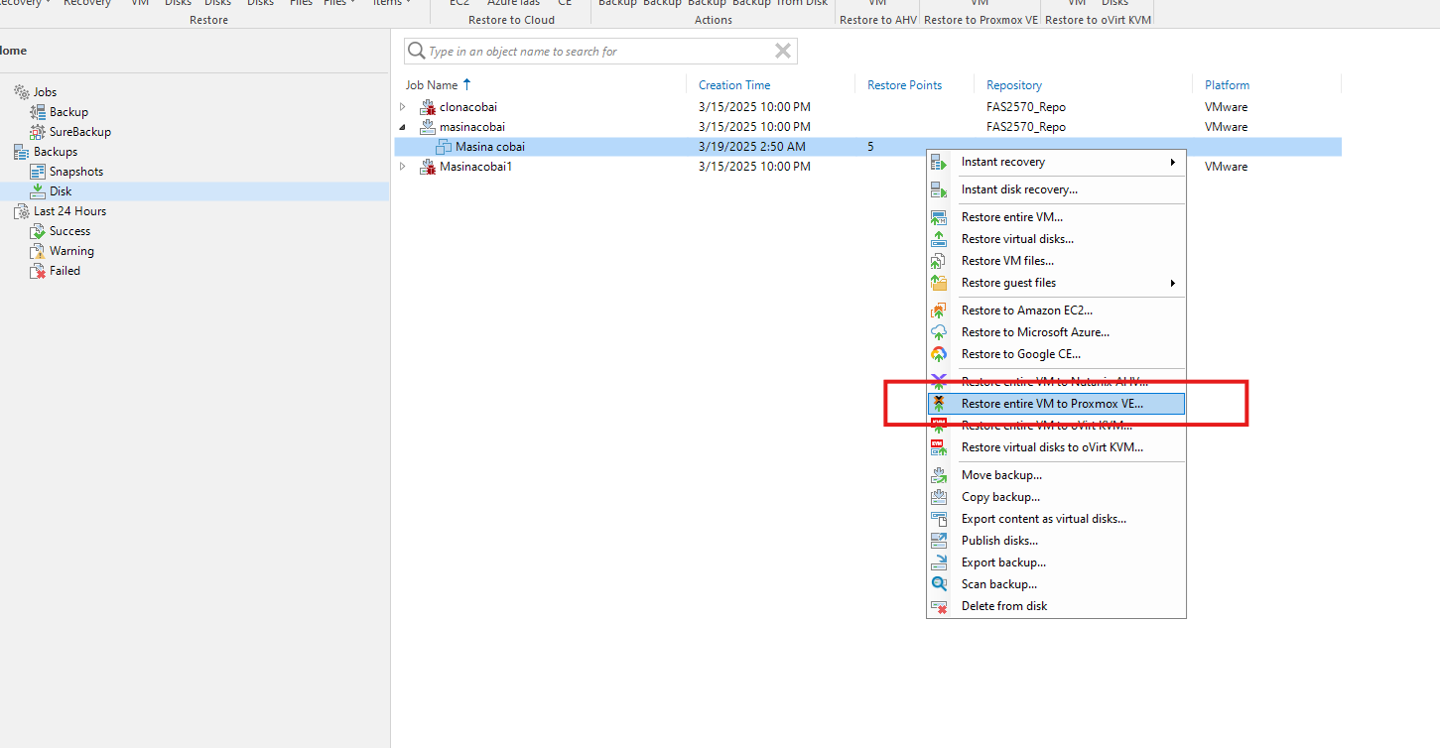This screenshot has height=748, width=1440.
Task: Select the Masina cobai restore point row
Action: [x=867, y=147]
